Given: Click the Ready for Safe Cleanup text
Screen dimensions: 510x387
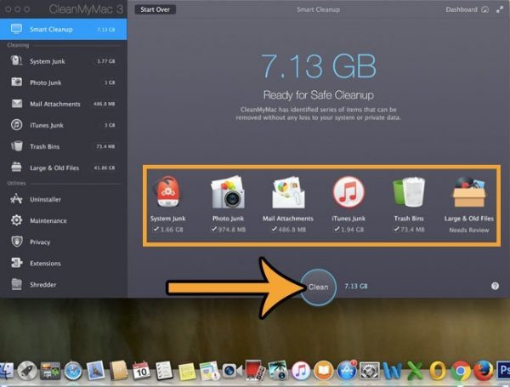Looking at the screenshot, I should (x=319, y=95).
